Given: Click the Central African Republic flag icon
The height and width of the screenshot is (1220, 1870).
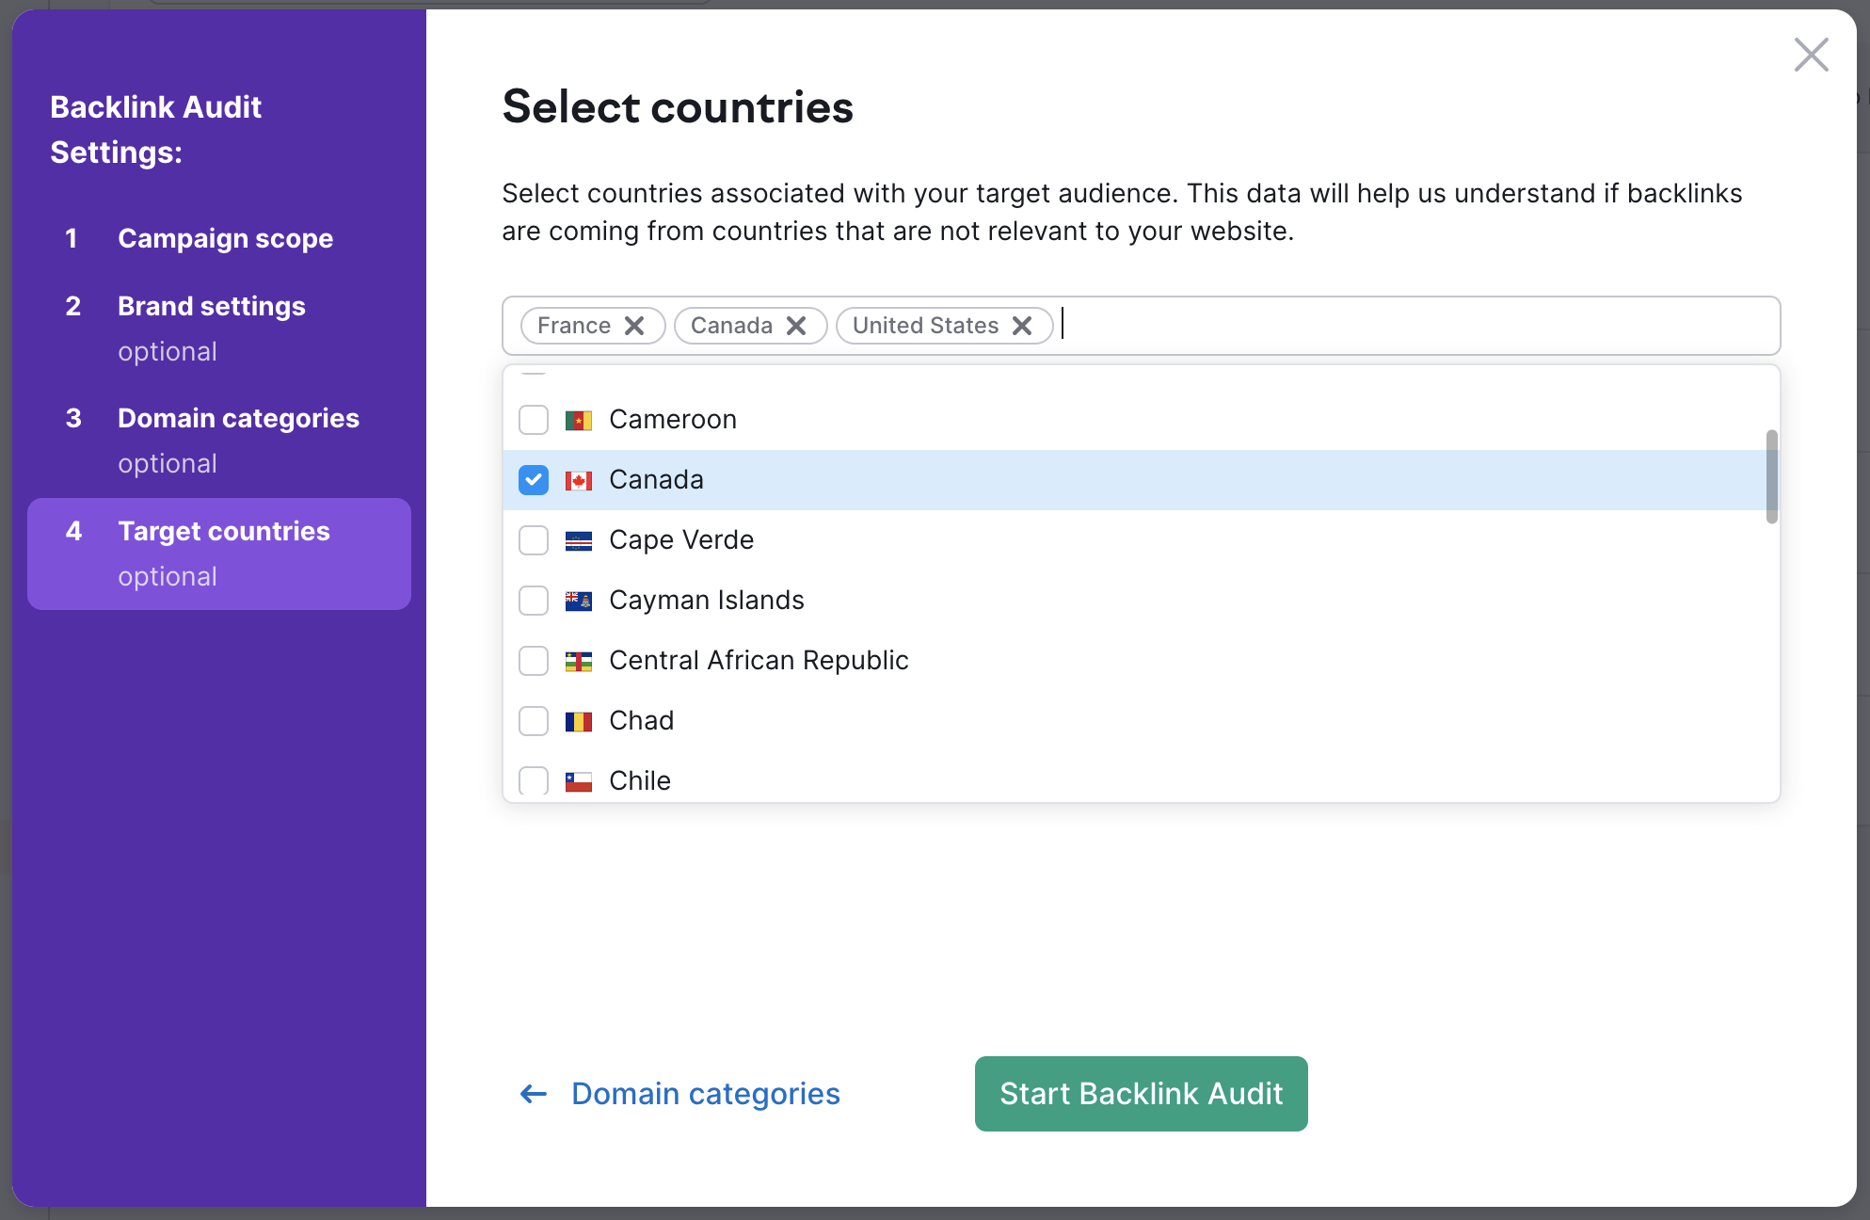Looking at the screenshot, I should 578,660.
